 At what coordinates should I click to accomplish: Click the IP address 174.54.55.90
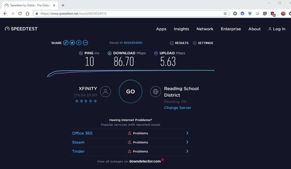point(85,95)
